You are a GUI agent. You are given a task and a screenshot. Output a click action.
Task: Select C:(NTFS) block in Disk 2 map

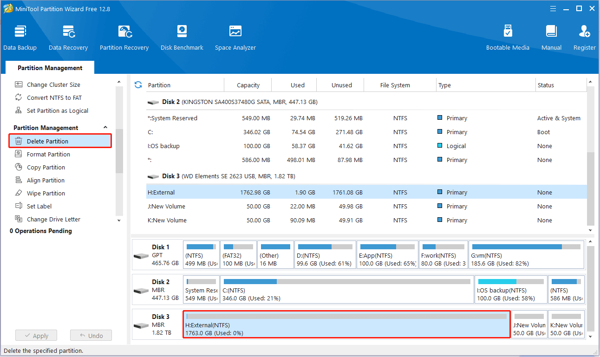[347, 289]
